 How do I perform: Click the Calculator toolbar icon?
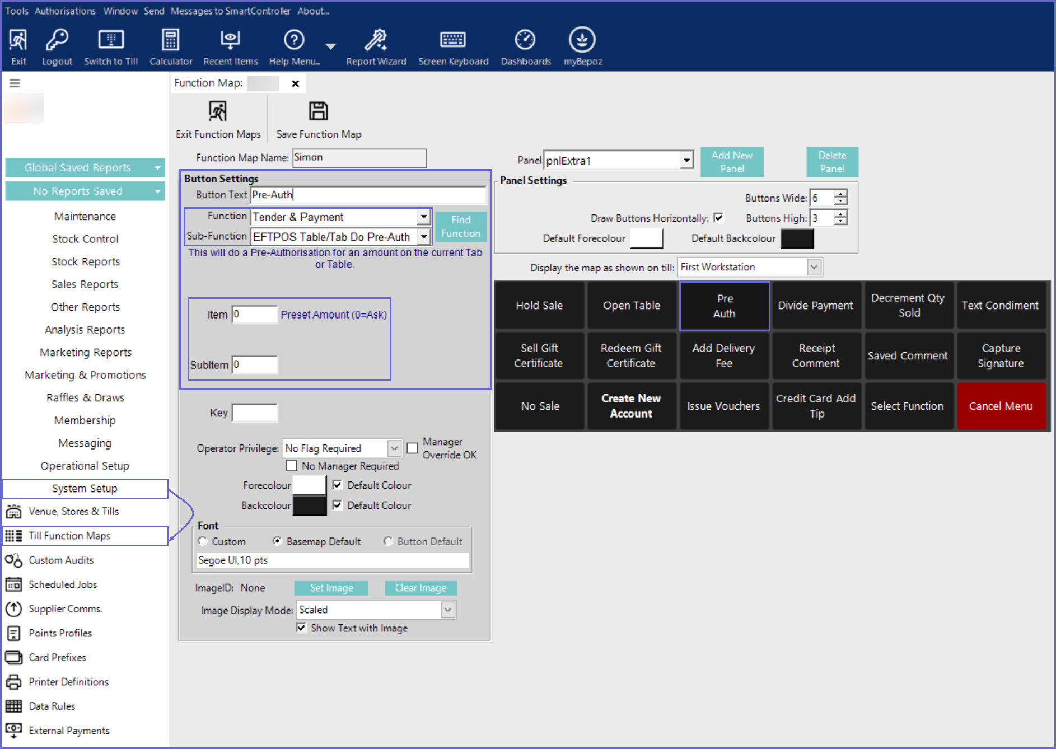(x=171, y=40)
